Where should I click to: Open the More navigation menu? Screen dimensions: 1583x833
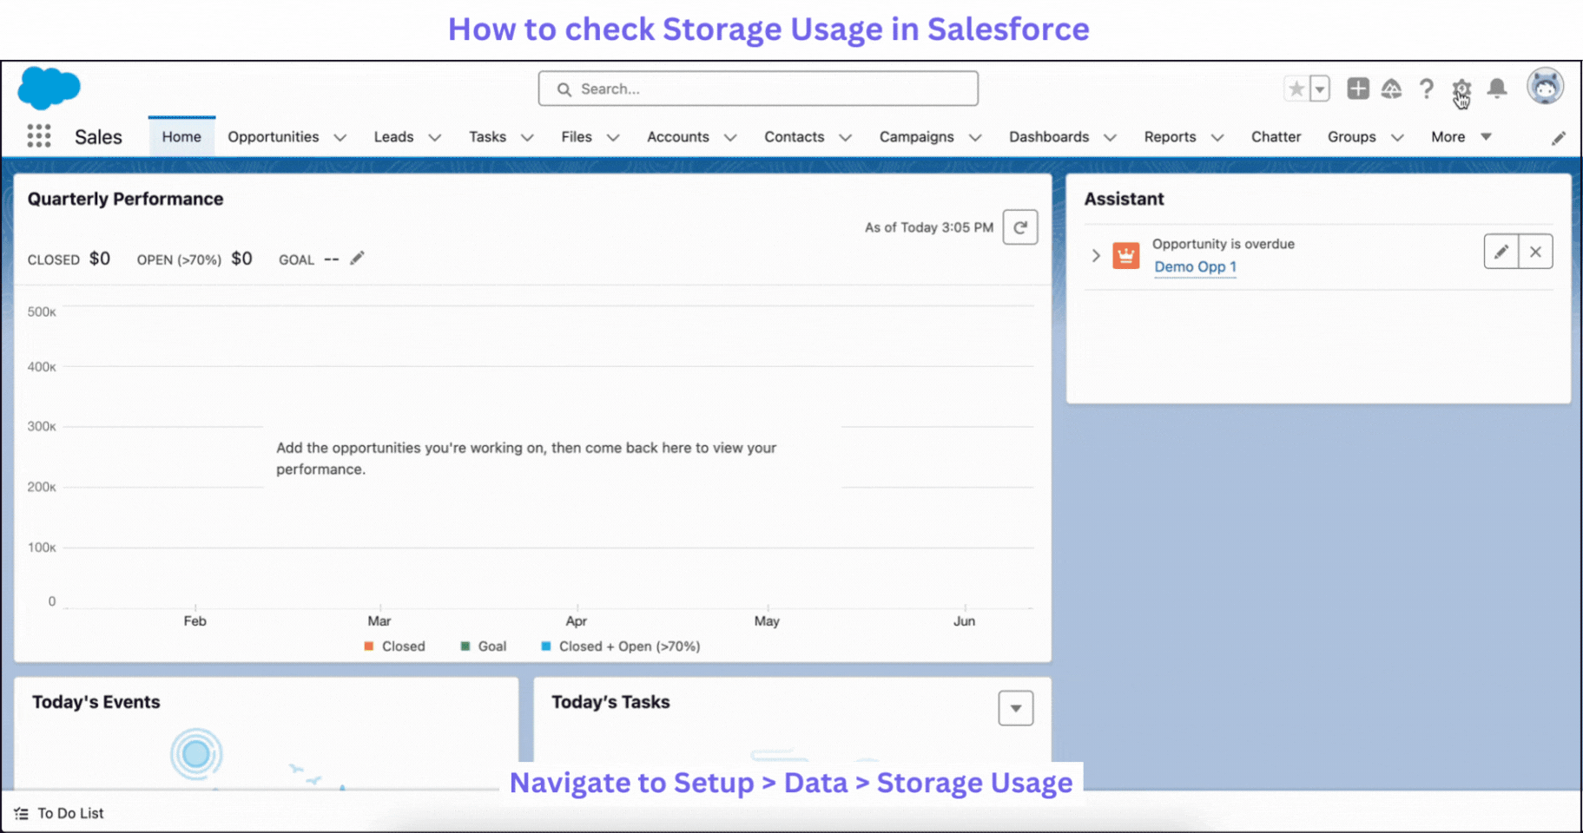1461,137
